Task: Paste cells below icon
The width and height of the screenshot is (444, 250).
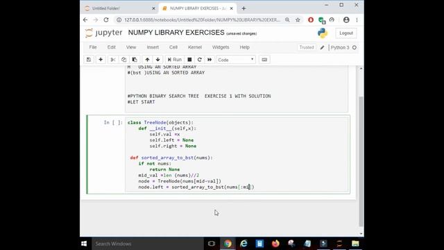Action: 135,60
